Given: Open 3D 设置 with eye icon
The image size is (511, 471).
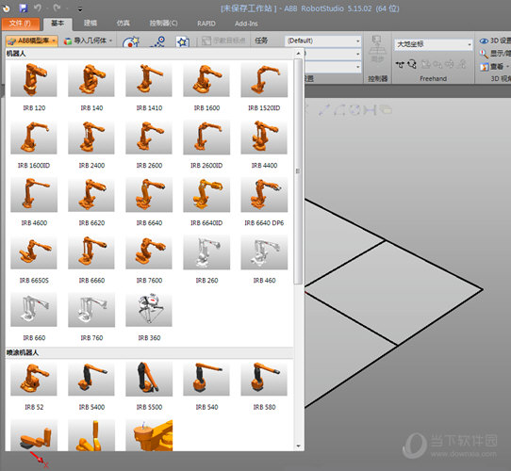Looking at the screenshot, I should [x=495, y=41].
